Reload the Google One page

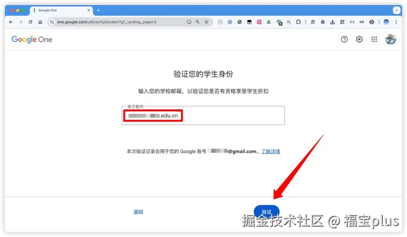(x=31, y=22)
